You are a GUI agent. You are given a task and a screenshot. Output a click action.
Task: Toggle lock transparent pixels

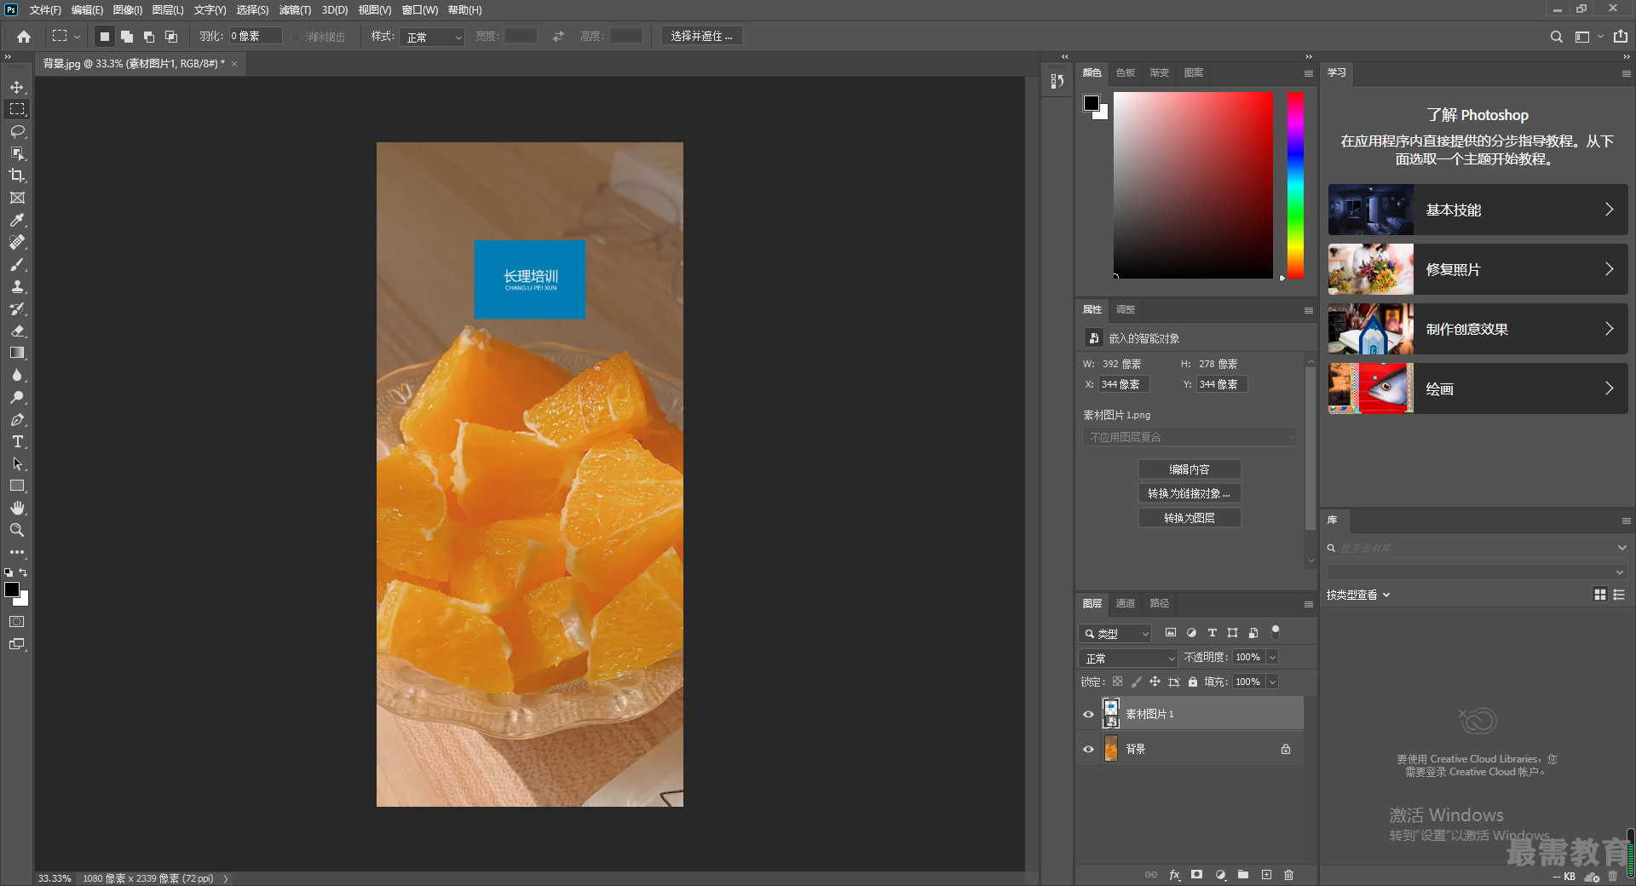pos(1117,682)
